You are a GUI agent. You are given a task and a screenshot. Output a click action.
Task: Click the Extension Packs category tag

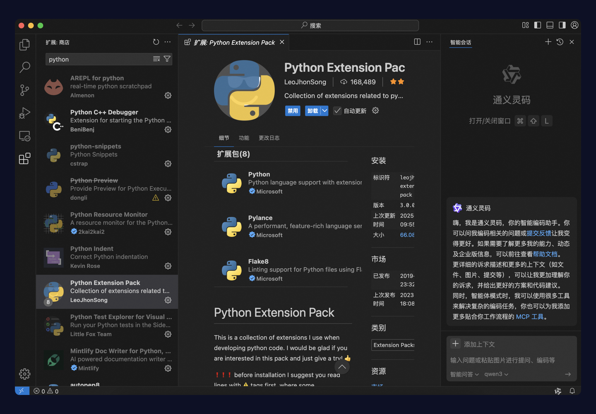(393, 345)
